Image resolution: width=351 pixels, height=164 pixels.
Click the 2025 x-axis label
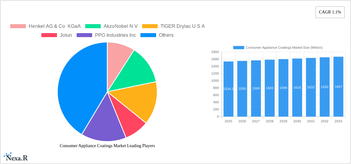pyautogui.click(x=228, y=121)
